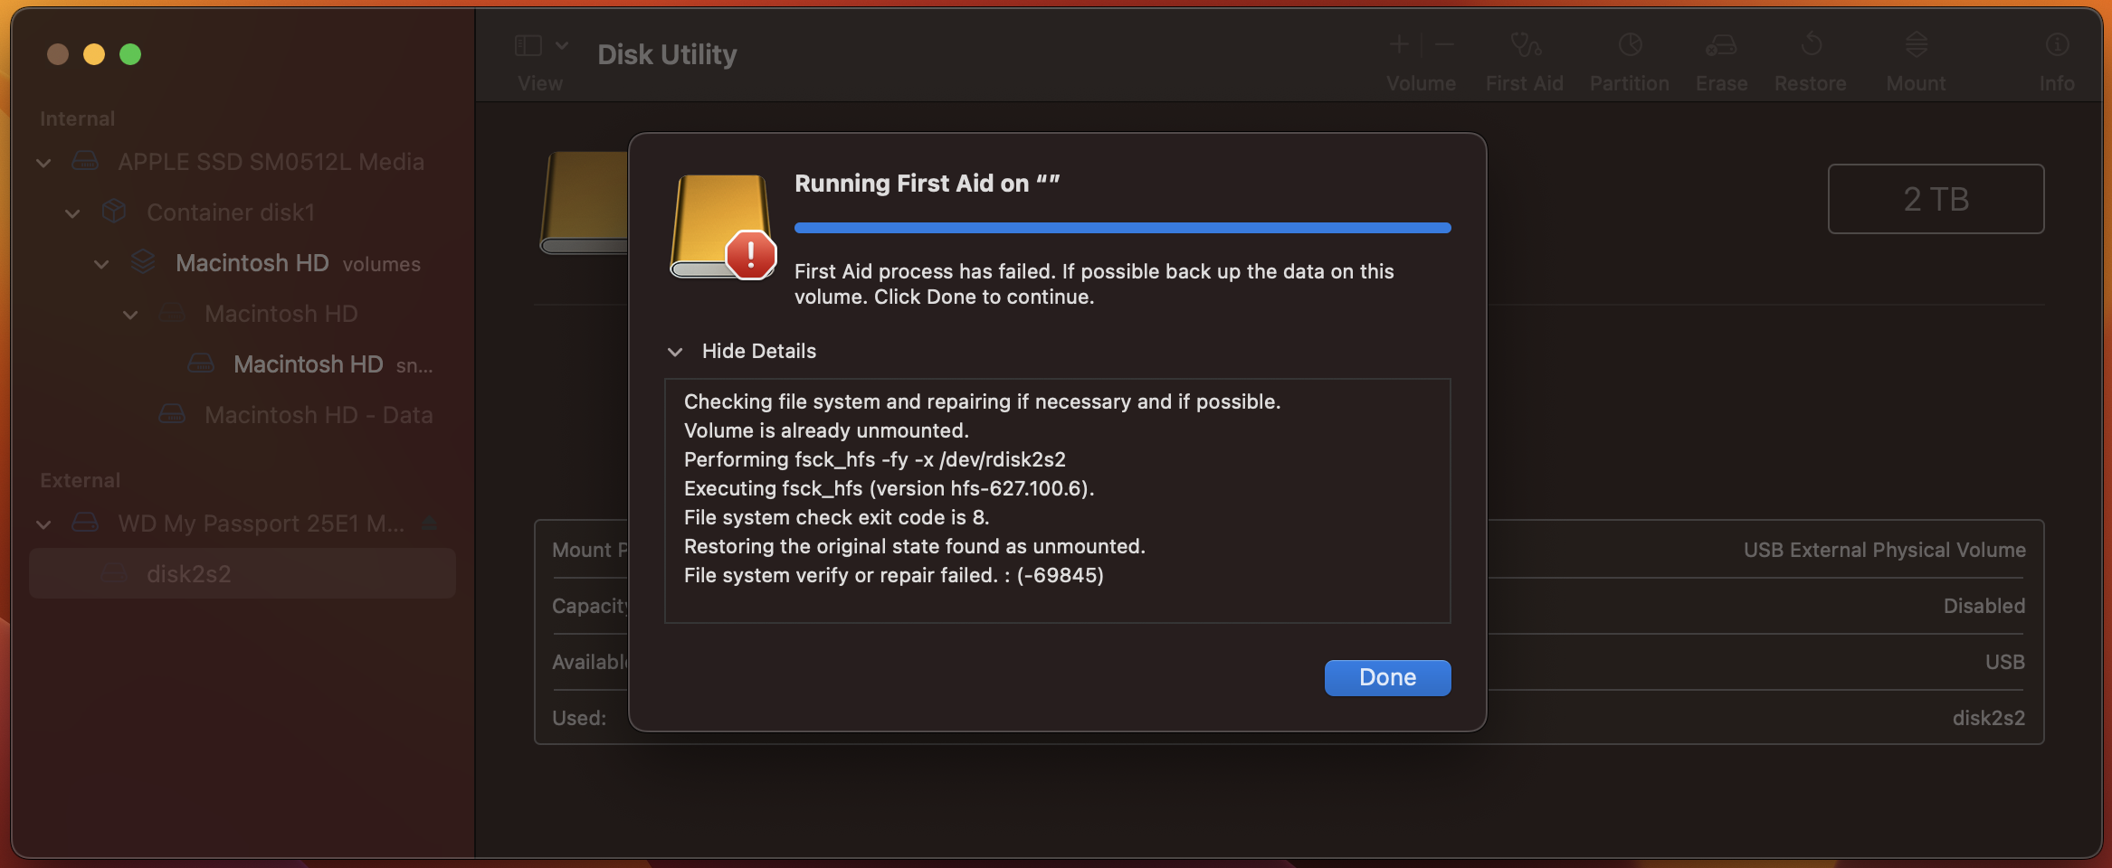This screenshot has width=2112, height=868.
Task: Collapse the Container disk1 chevron
Action: pos(72,213)
